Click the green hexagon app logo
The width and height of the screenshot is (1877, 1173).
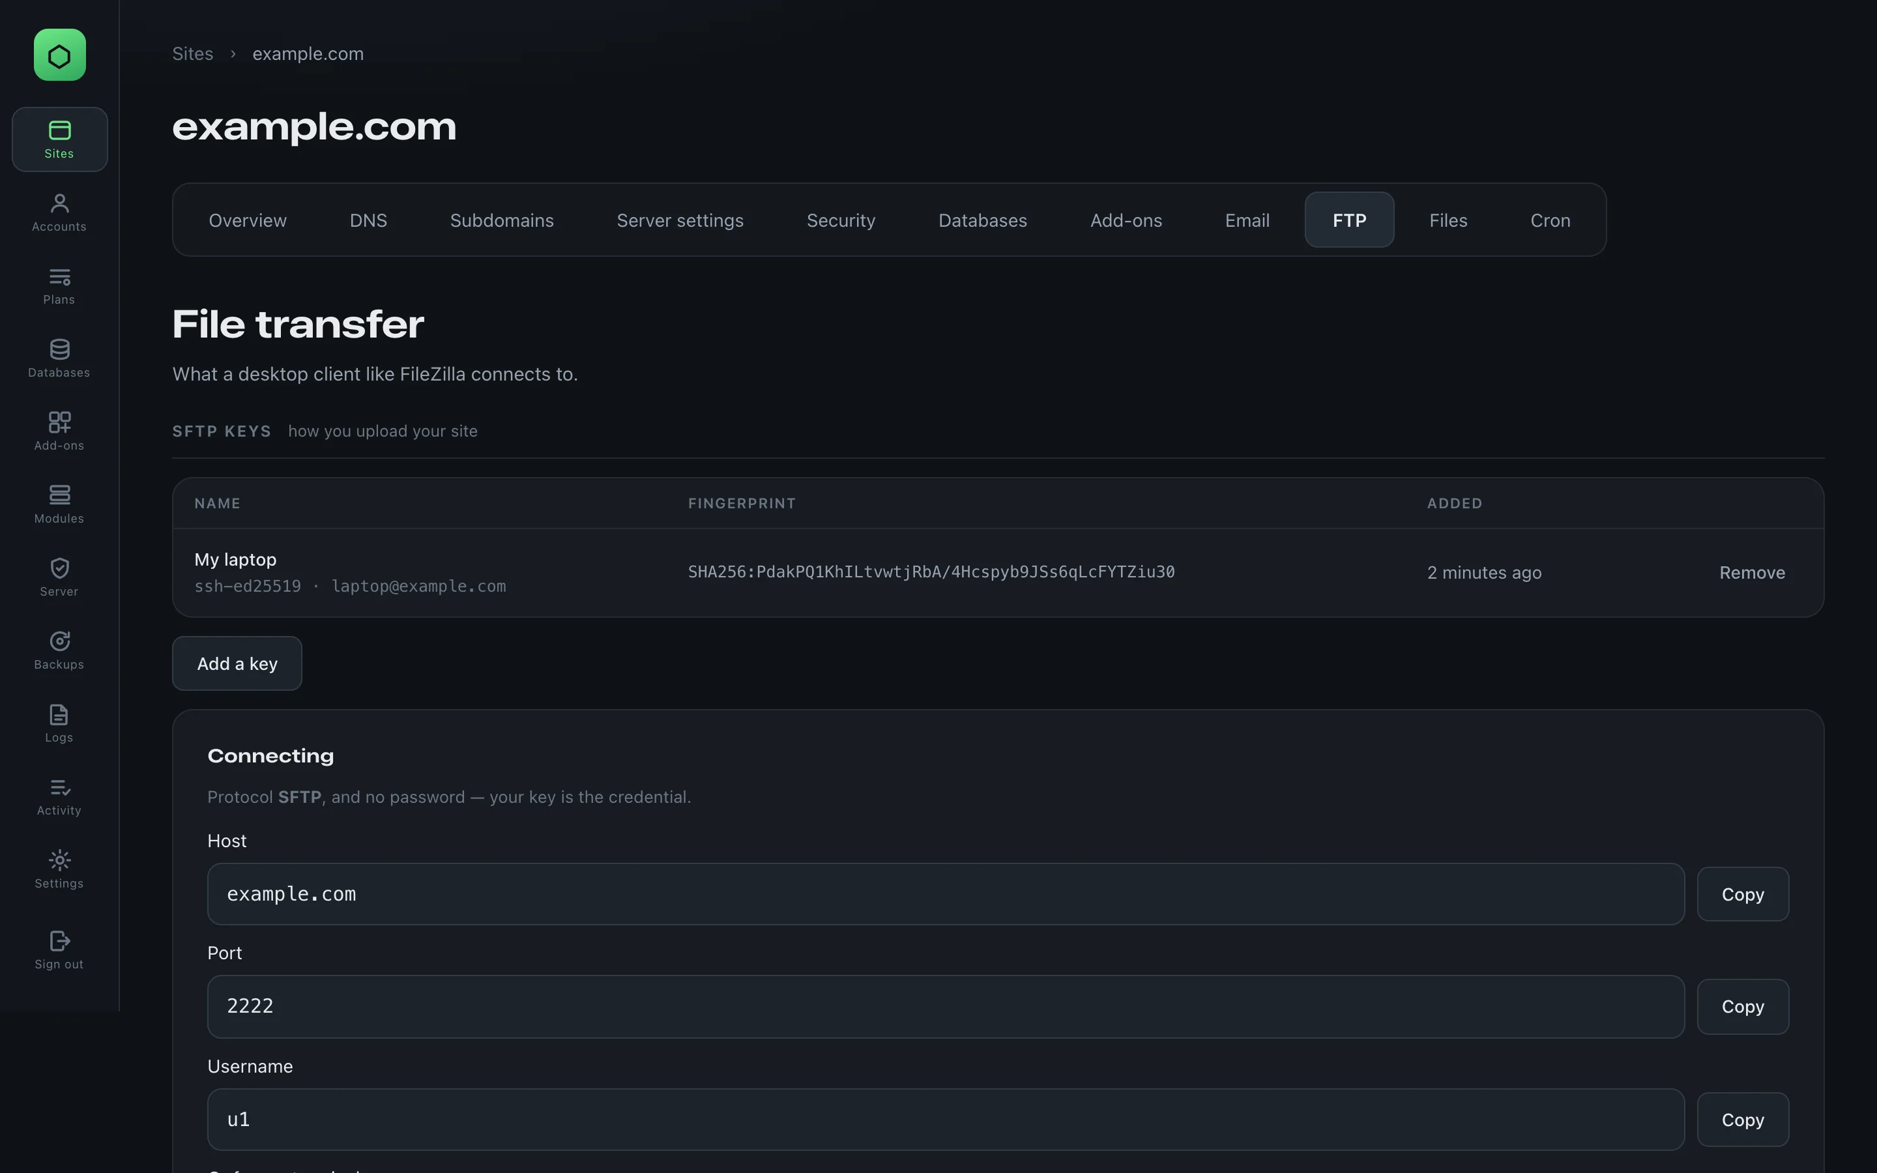pyautogui.click(x=60, y=55)
